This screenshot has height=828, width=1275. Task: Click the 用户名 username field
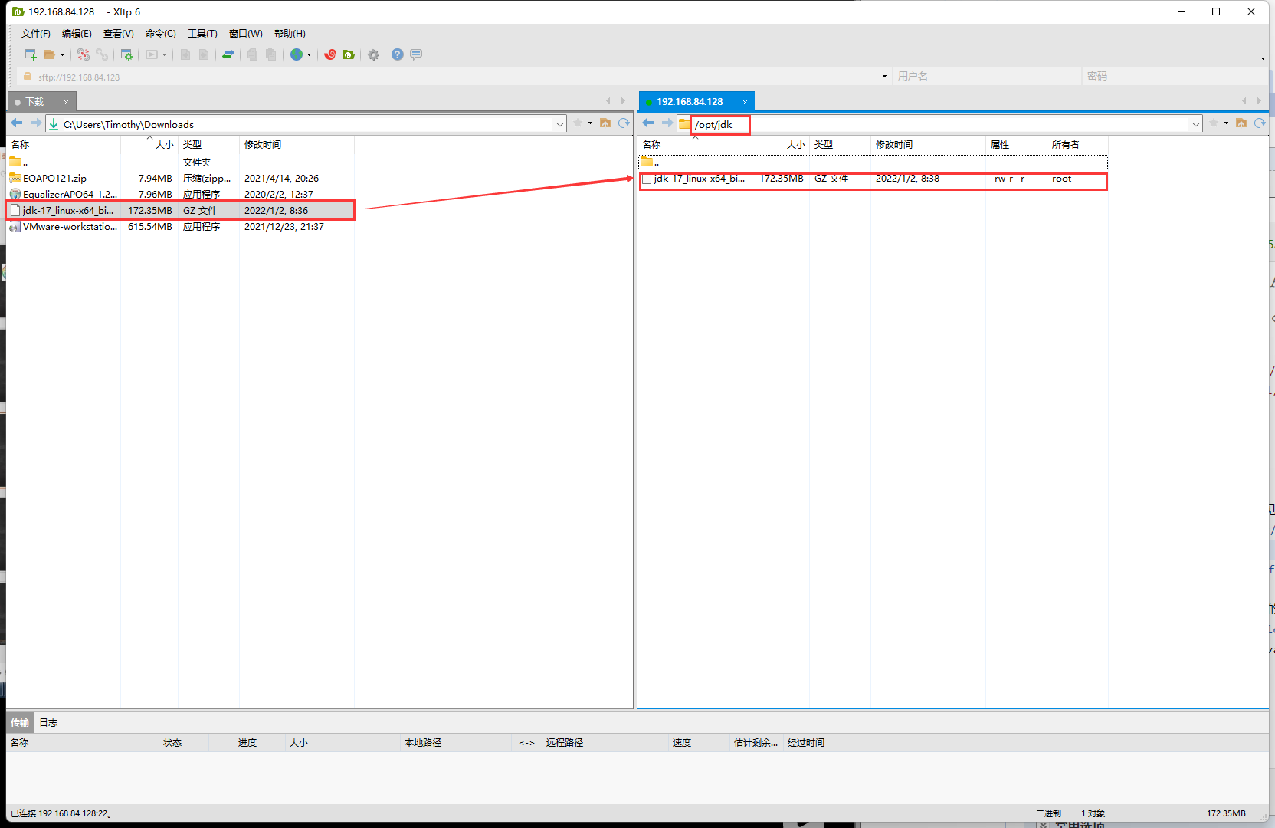988,77
